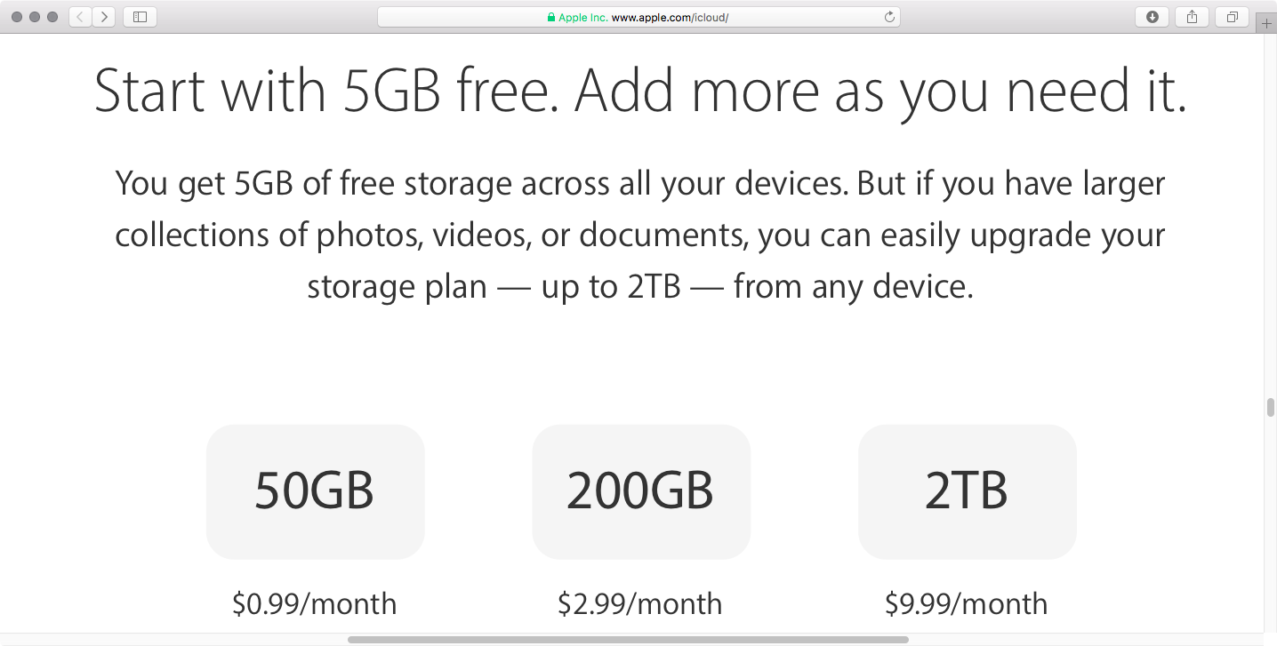Viewport: 1277px width, 646px height.
Task: Click the $0.99/month price label
Action: coord(315,604)
